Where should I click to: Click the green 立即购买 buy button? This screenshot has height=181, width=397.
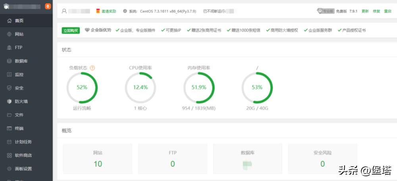pos(71,30)
